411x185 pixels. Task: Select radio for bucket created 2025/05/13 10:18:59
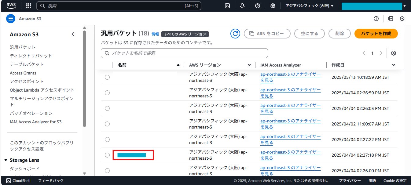[x=107, y=77]
